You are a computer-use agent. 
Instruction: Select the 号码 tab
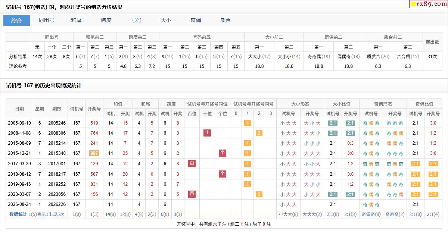136,21
